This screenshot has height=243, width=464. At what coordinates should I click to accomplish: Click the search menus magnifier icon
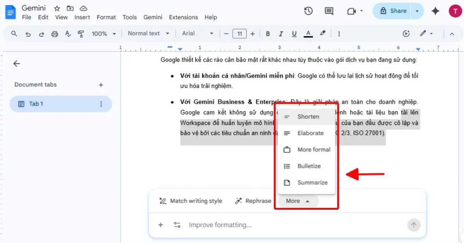click(14, 34)
